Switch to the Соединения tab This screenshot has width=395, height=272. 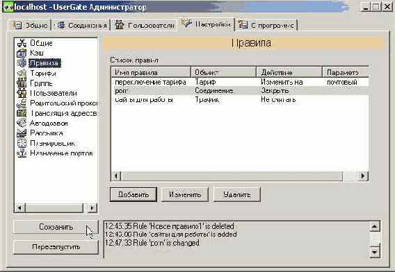[x=81, y=25]
